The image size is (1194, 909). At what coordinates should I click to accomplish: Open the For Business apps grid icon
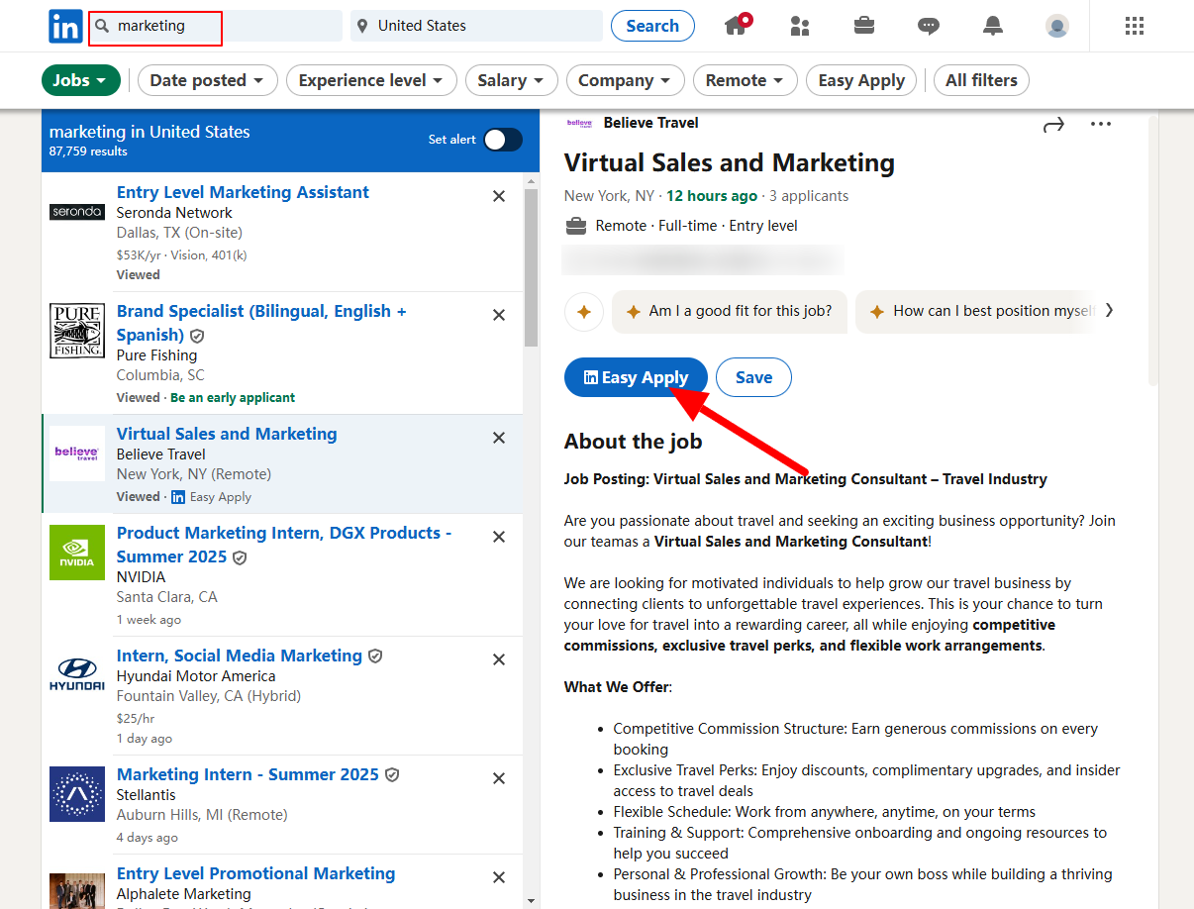point(1134,26)
